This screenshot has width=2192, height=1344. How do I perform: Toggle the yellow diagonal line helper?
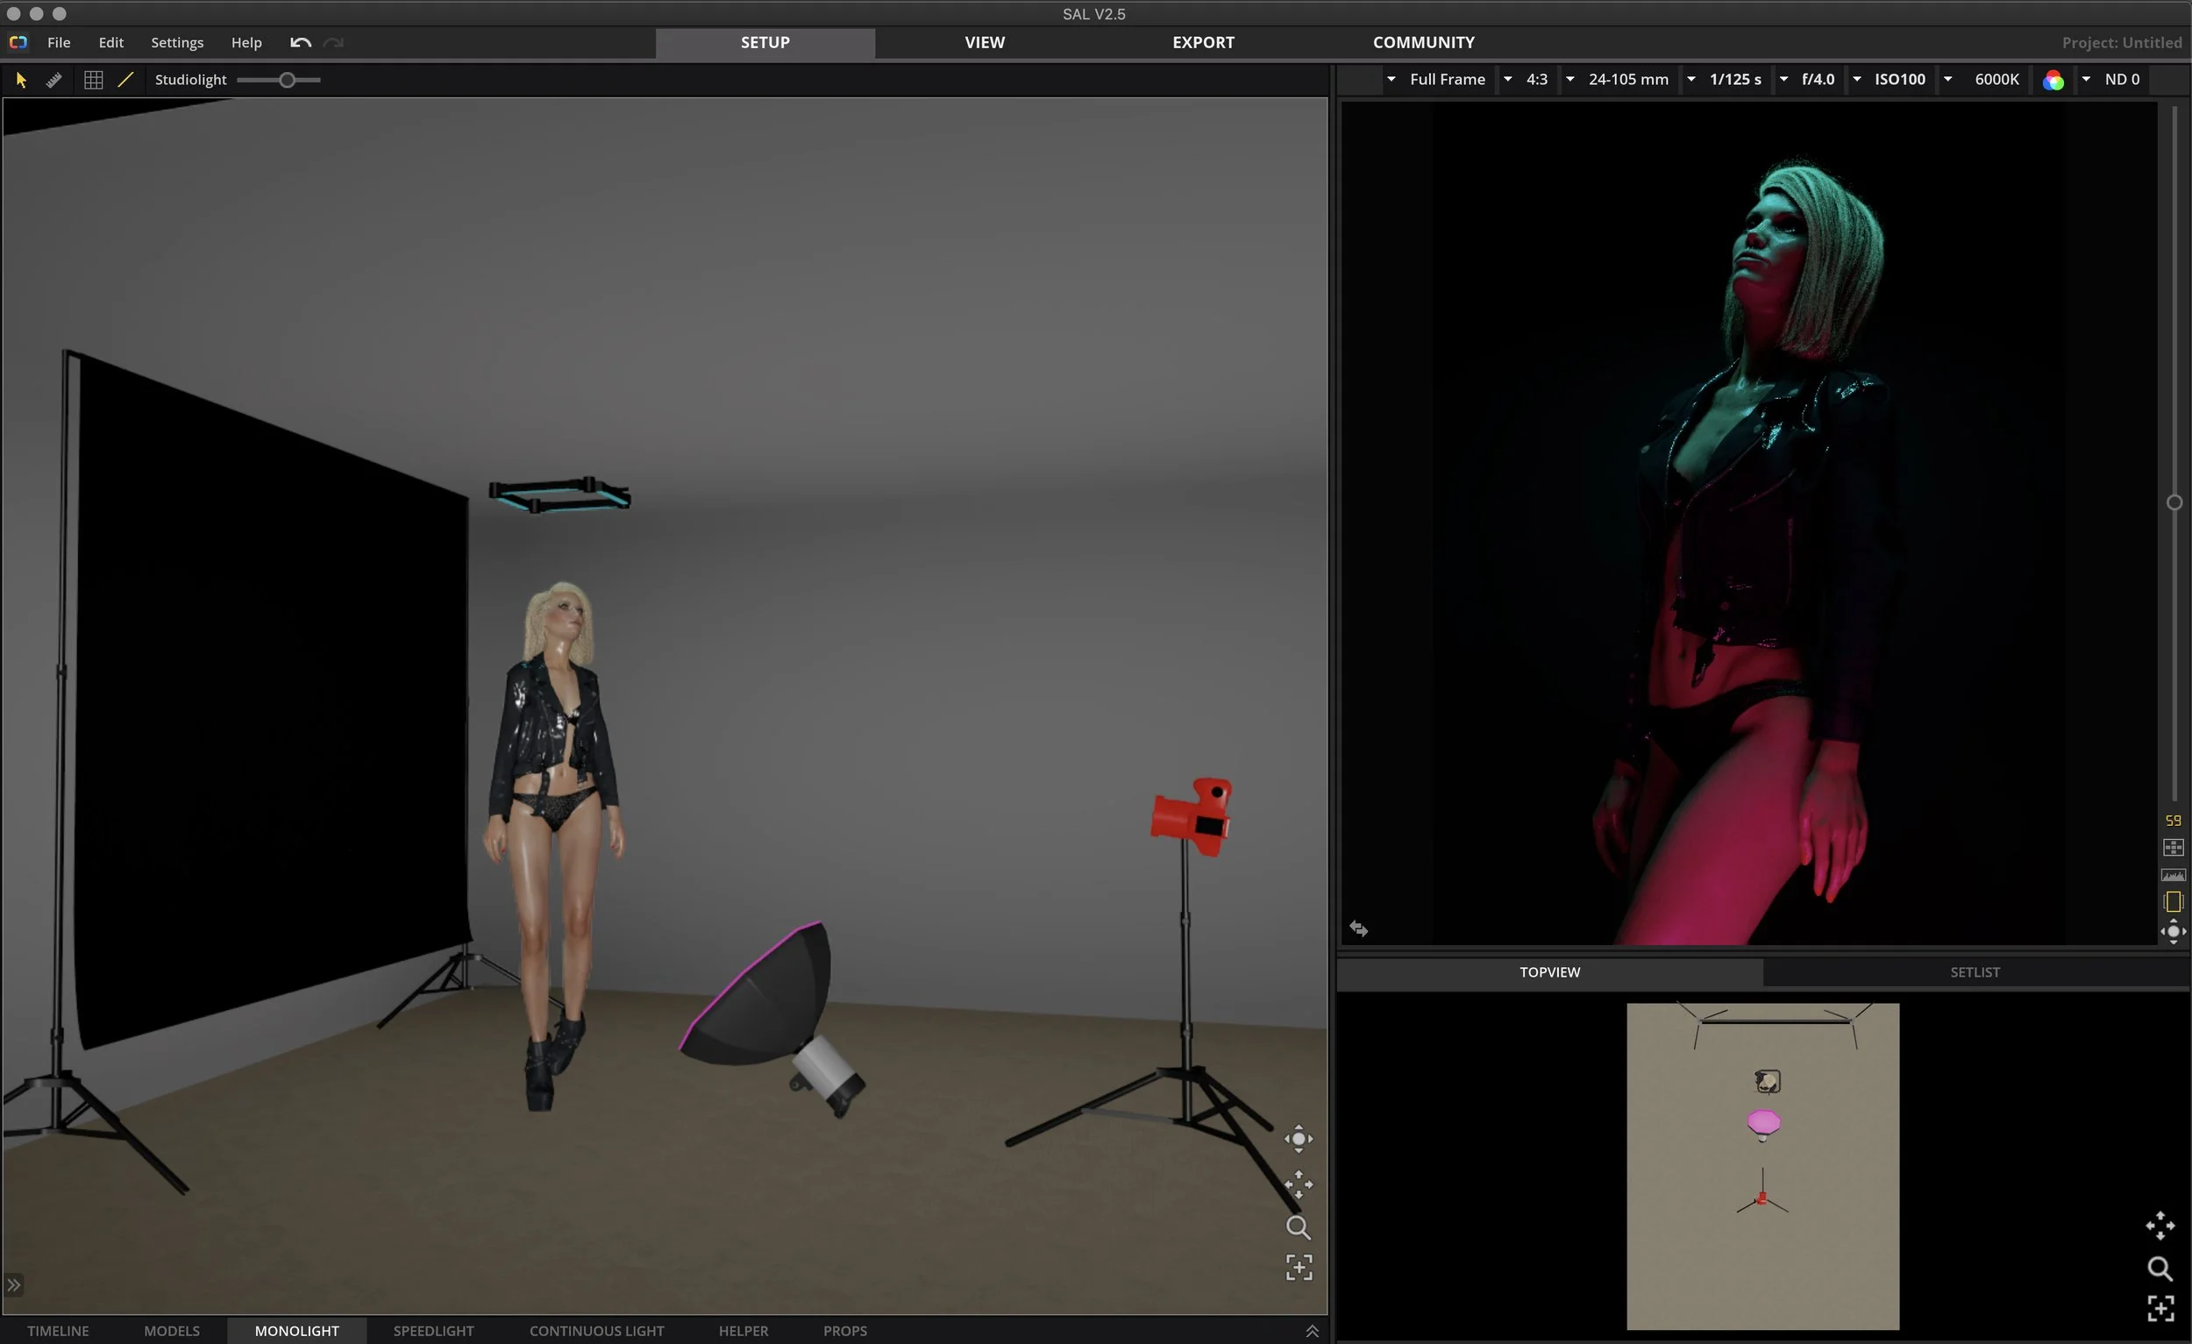coord(125,80)
